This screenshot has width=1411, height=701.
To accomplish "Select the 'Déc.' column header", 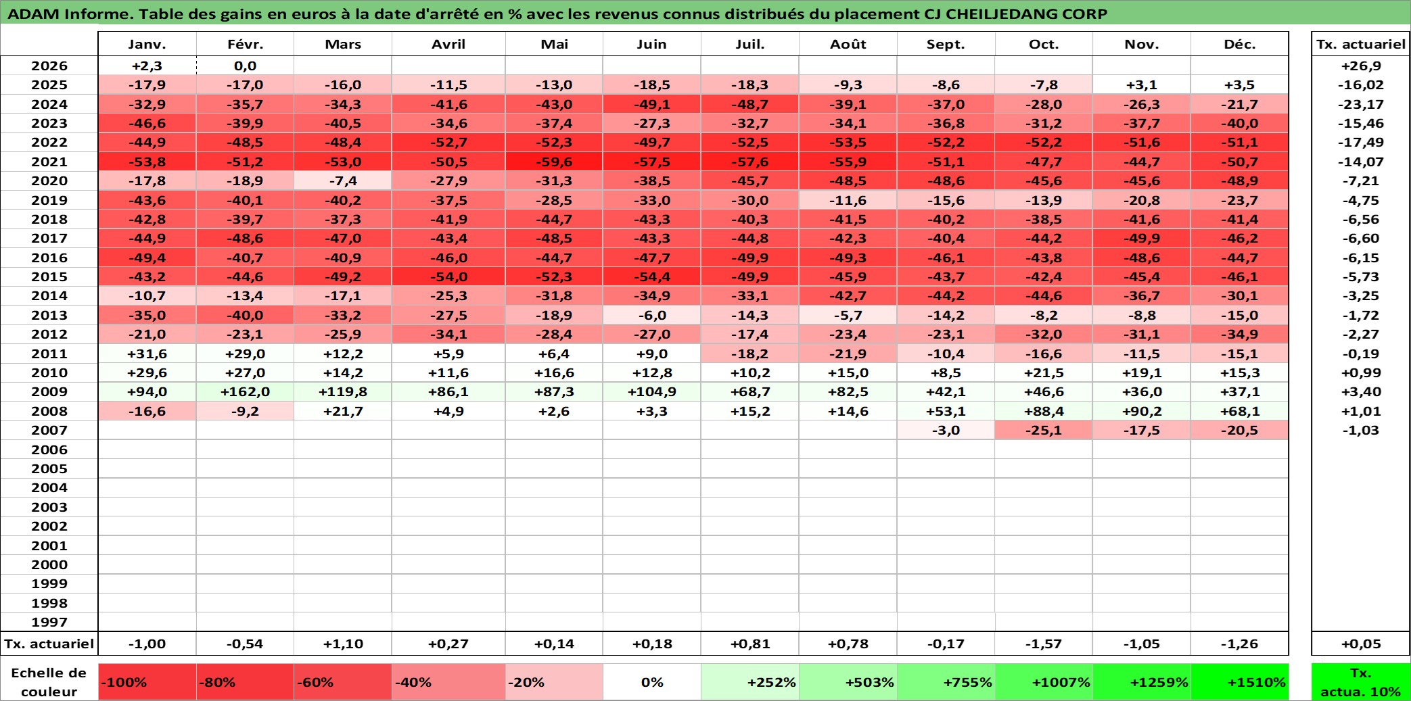I will tap(1240, 44).
